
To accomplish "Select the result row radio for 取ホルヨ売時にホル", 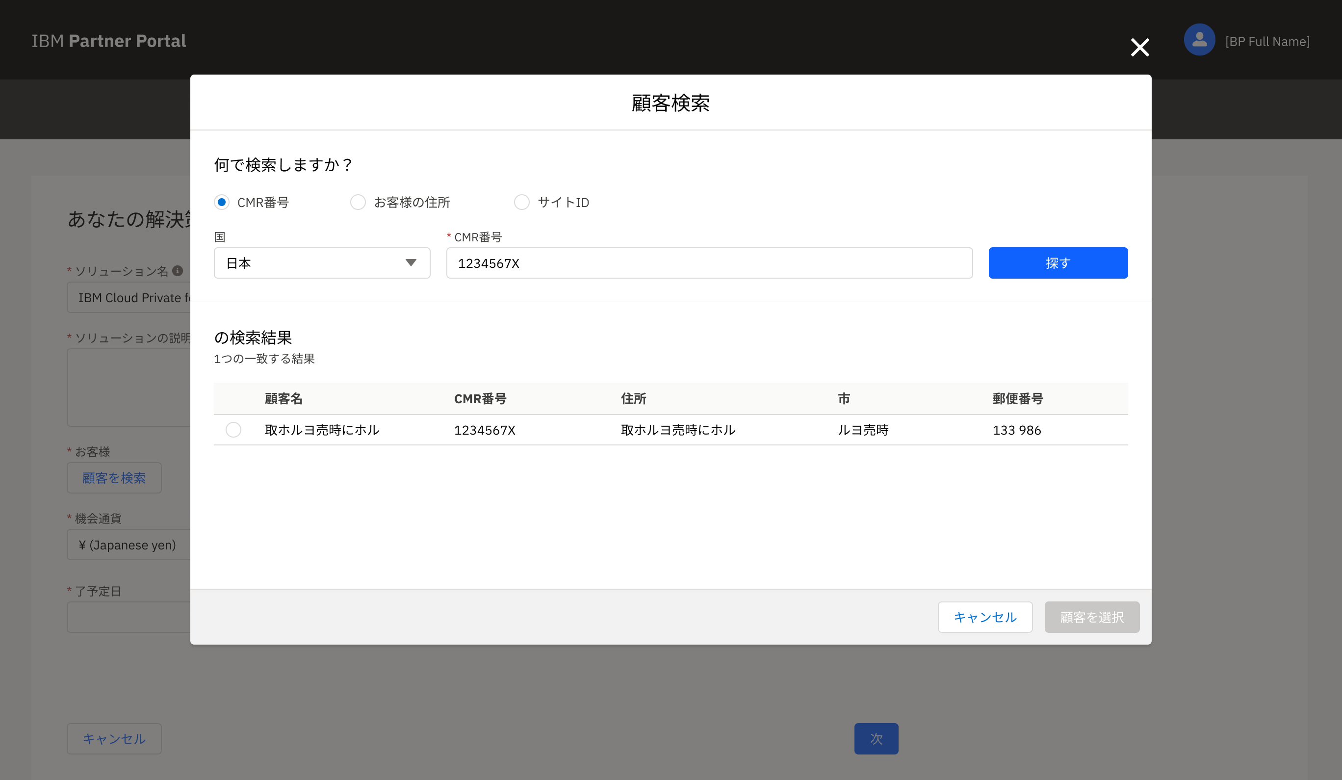I will coord(233,429).
